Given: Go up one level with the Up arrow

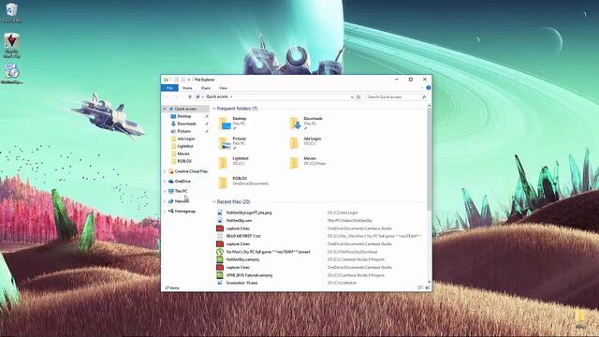Looking at the screenshot, I should 190,97.
